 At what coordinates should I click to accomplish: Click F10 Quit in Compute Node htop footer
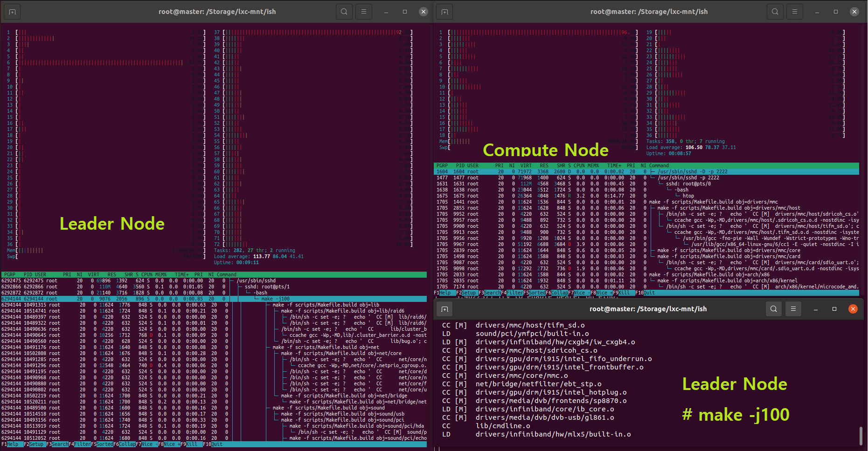click(x=645, y=293)
